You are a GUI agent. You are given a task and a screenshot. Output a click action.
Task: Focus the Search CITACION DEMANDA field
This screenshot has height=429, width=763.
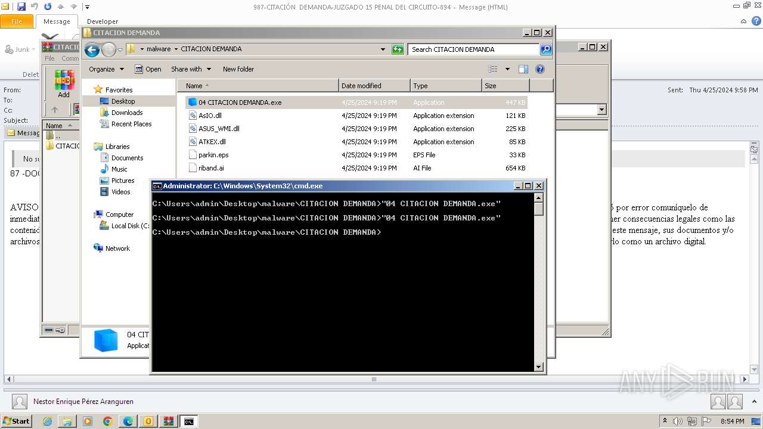point(474,49)
